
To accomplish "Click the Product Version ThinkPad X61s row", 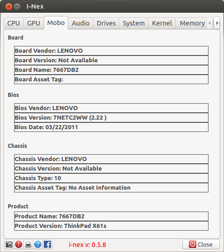I will click(x=111, y=226).
